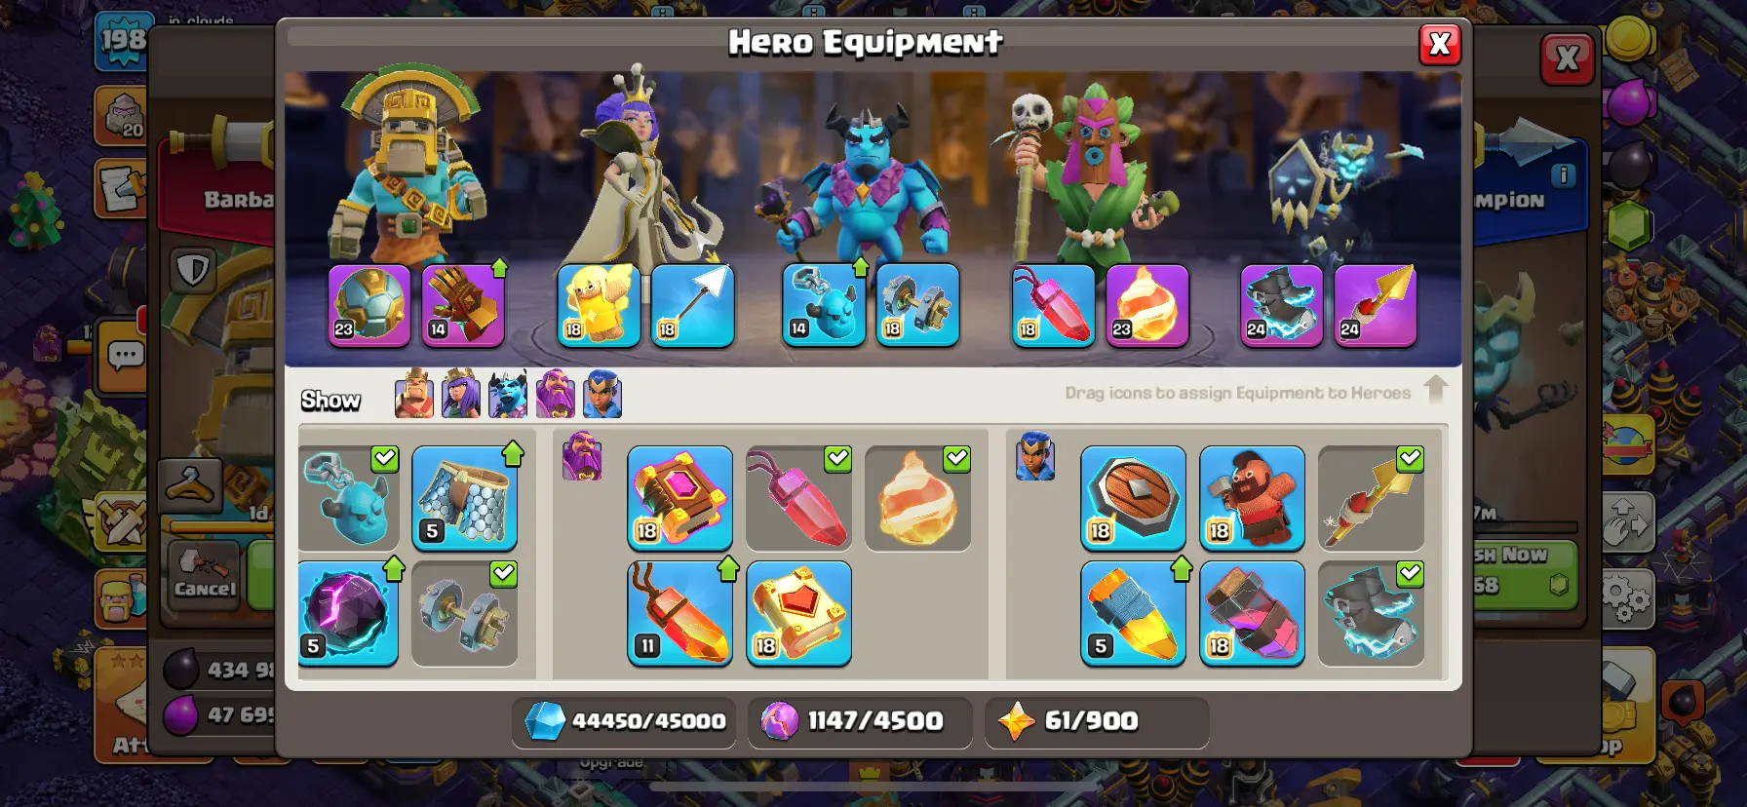Open Grand Warden's level 23 Fireball slot

1147,305
